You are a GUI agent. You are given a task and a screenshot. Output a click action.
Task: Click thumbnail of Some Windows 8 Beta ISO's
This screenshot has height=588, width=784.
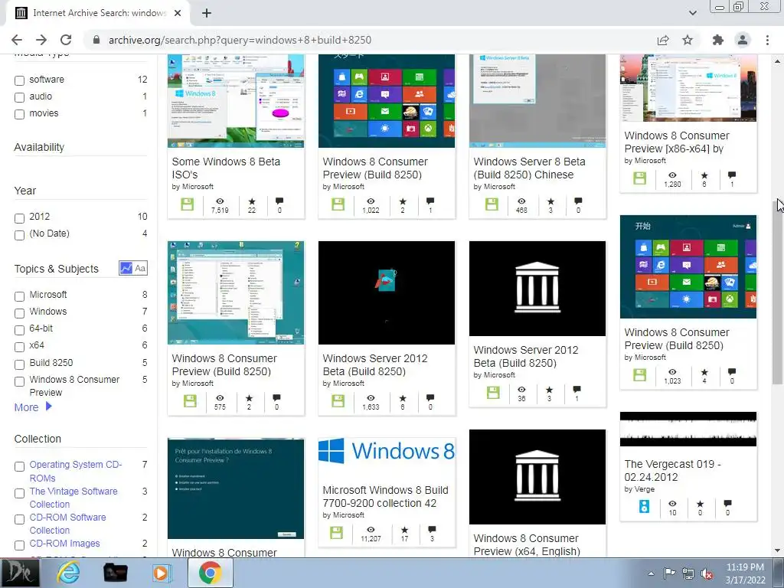[236, 101]
